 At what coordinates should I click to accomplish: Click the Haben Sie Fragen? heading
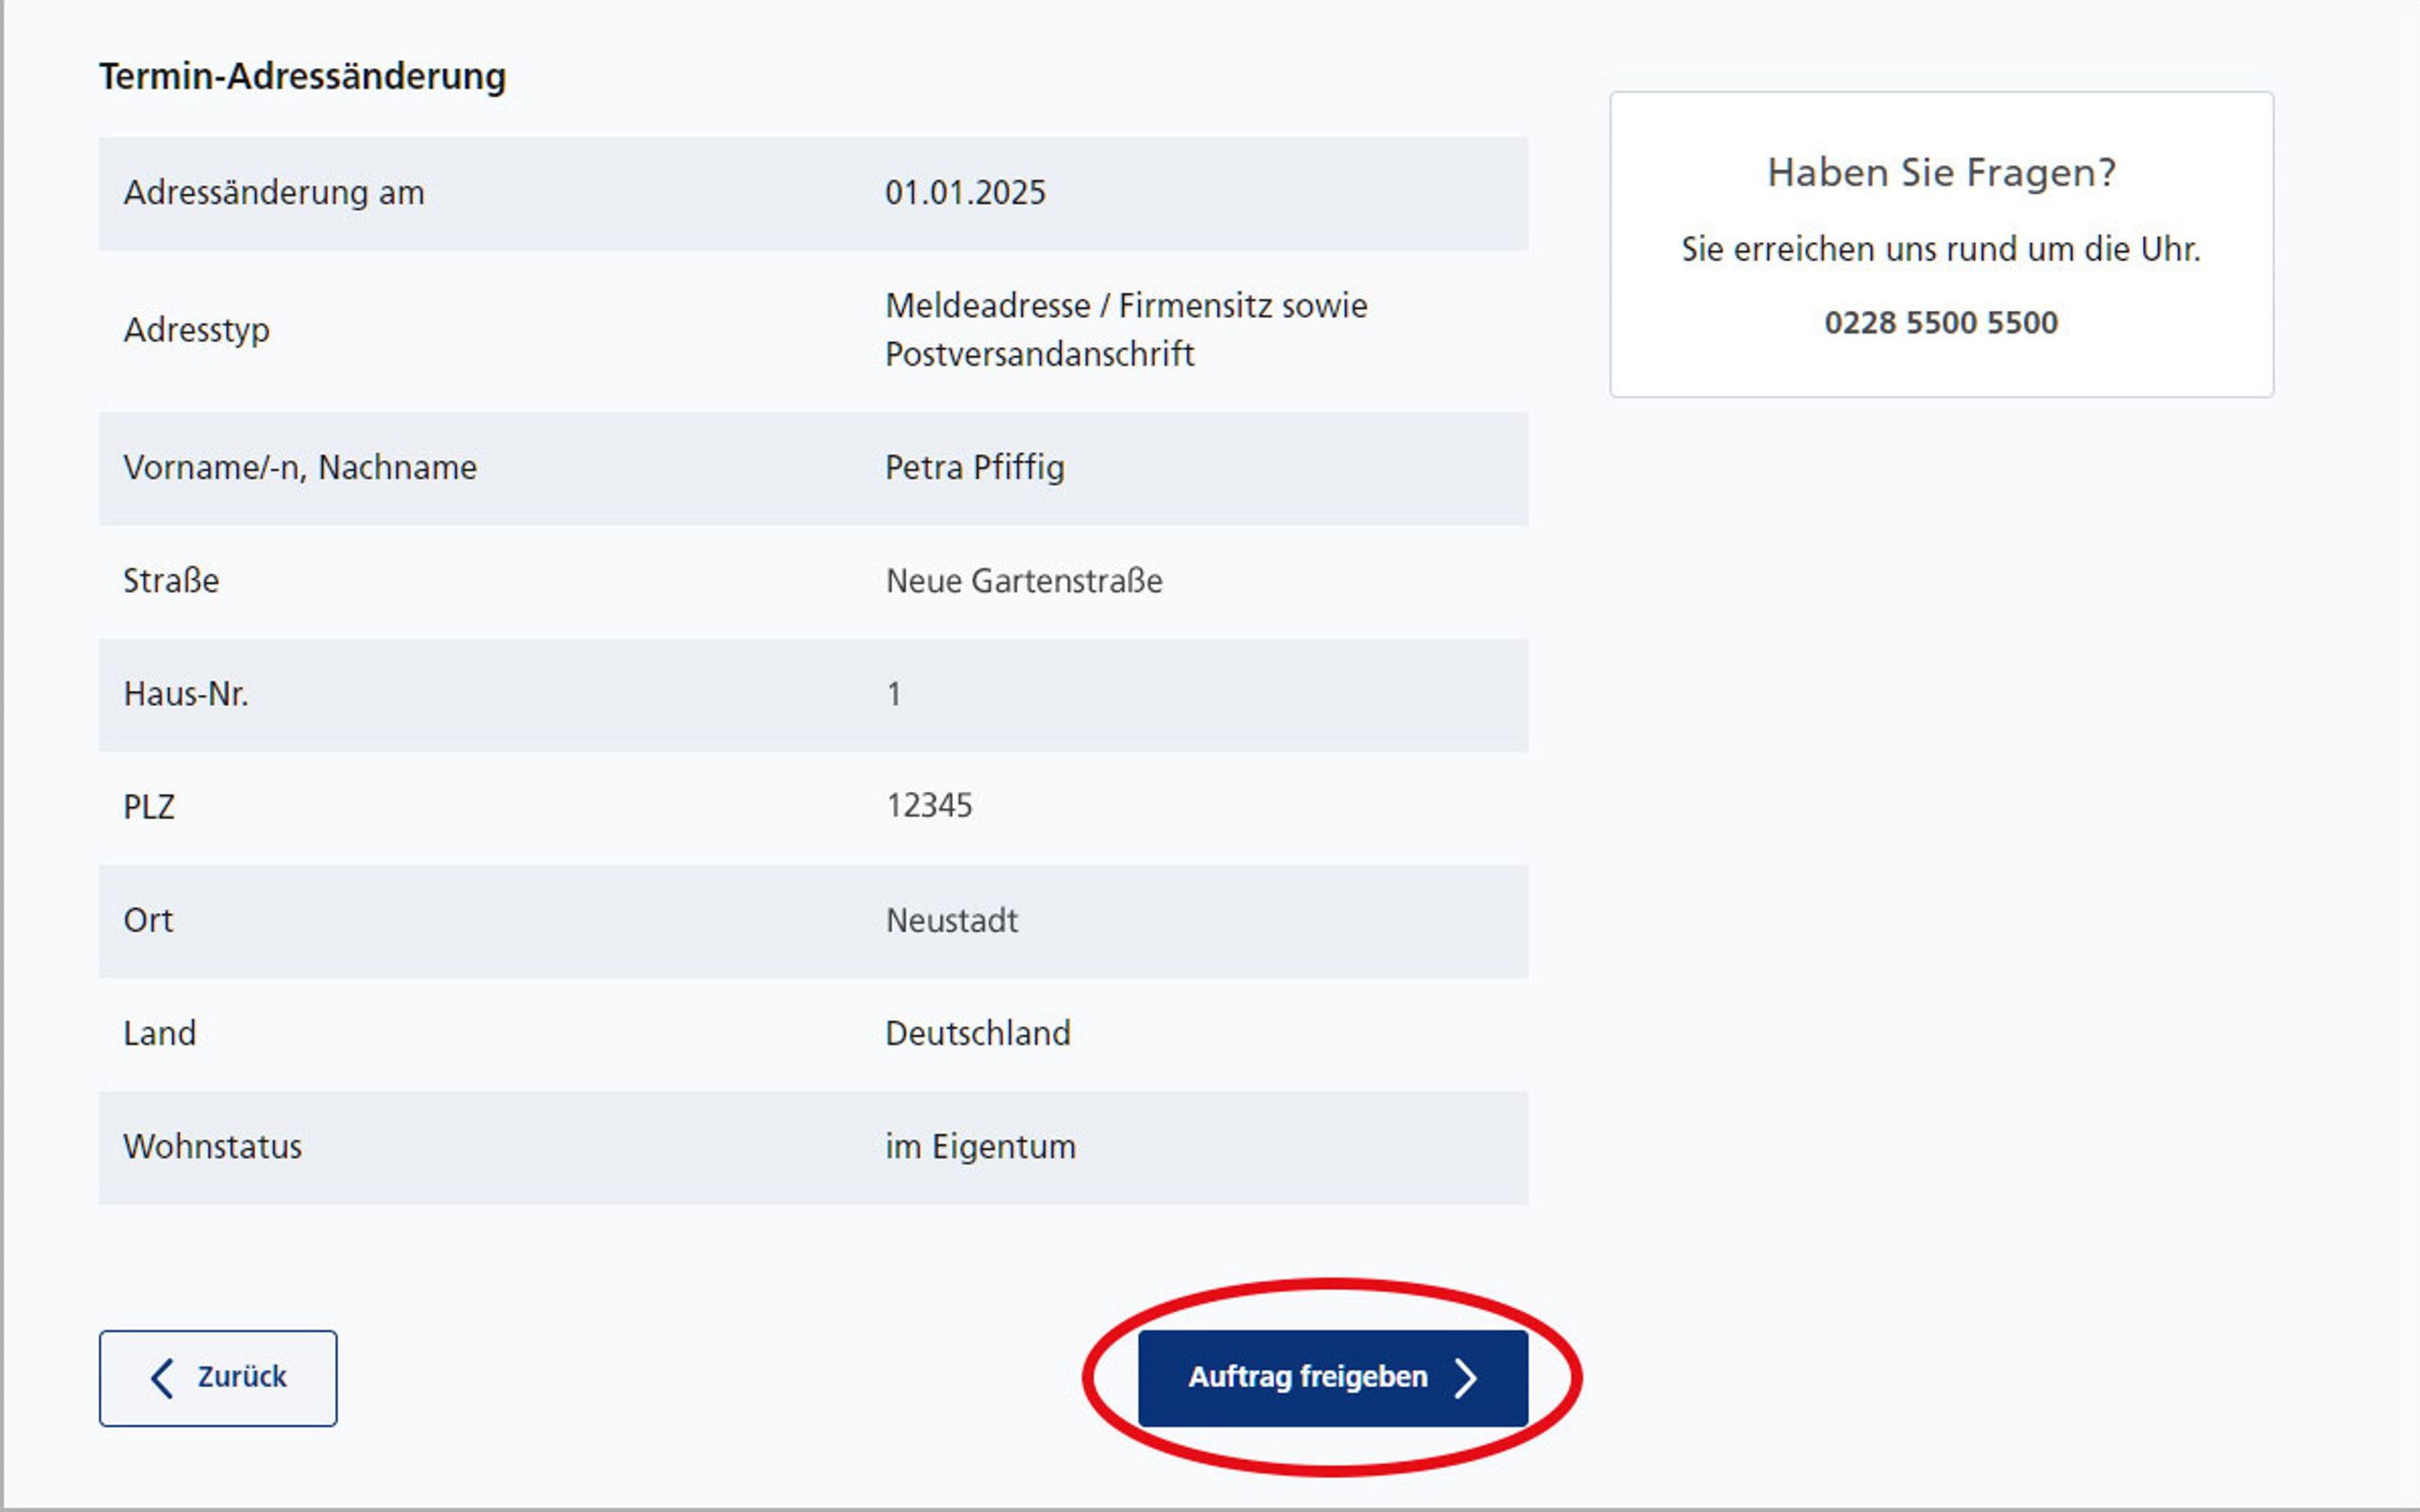tap(1941, 172)
